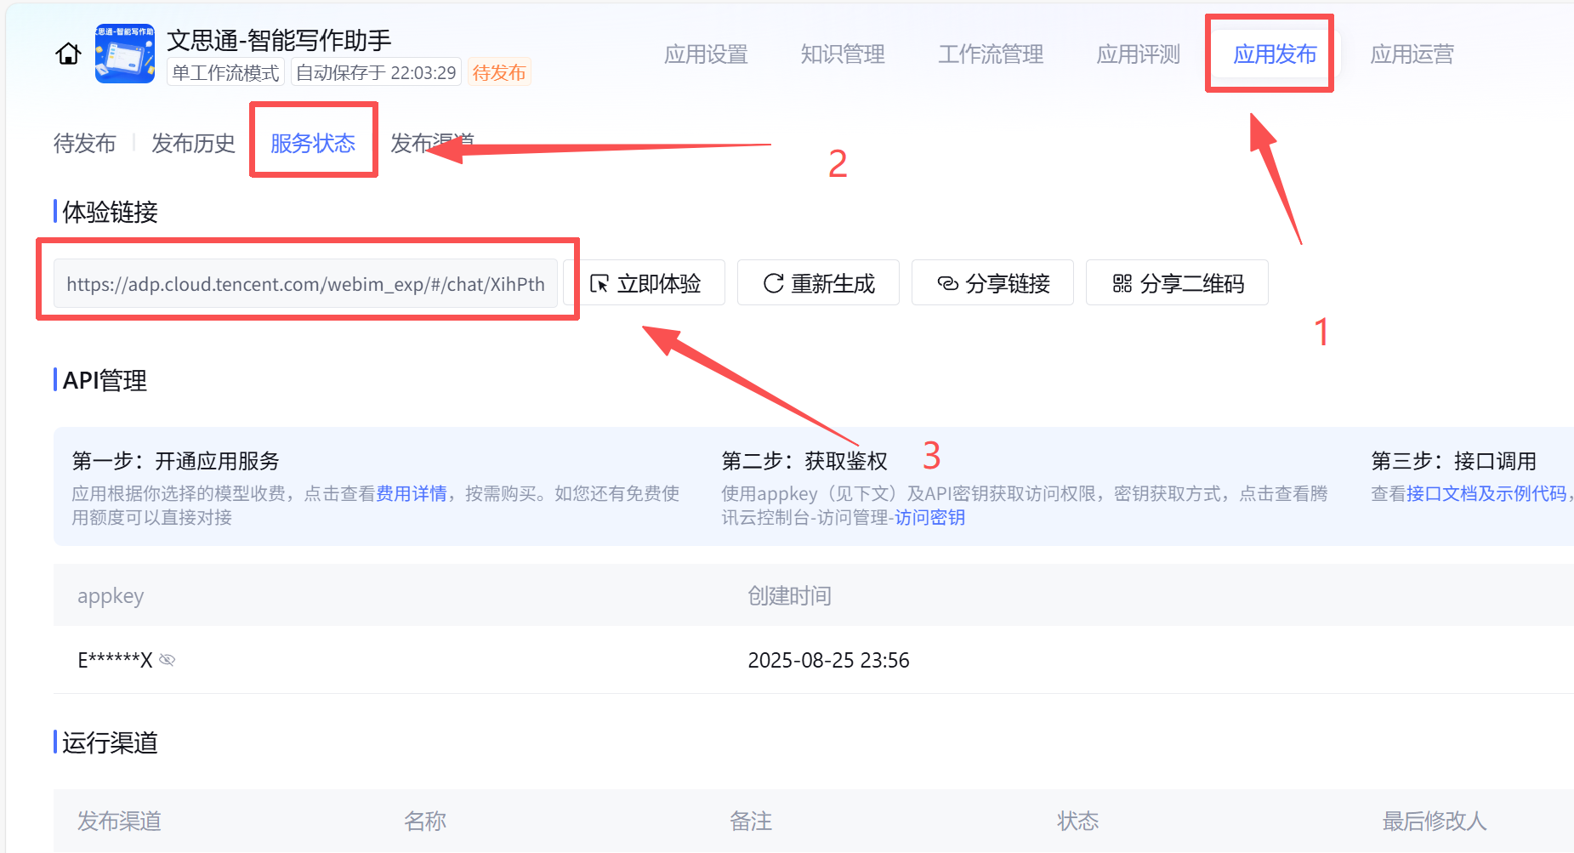This screenshot has width=1574, height=853.
Task: Click the 分享链接 button
Action: pyautogui.click(x=992, y=283)
